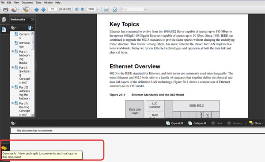Click Expand All in comments toolbar
This screenshot has height=162, width=265.
click(174, 123)
